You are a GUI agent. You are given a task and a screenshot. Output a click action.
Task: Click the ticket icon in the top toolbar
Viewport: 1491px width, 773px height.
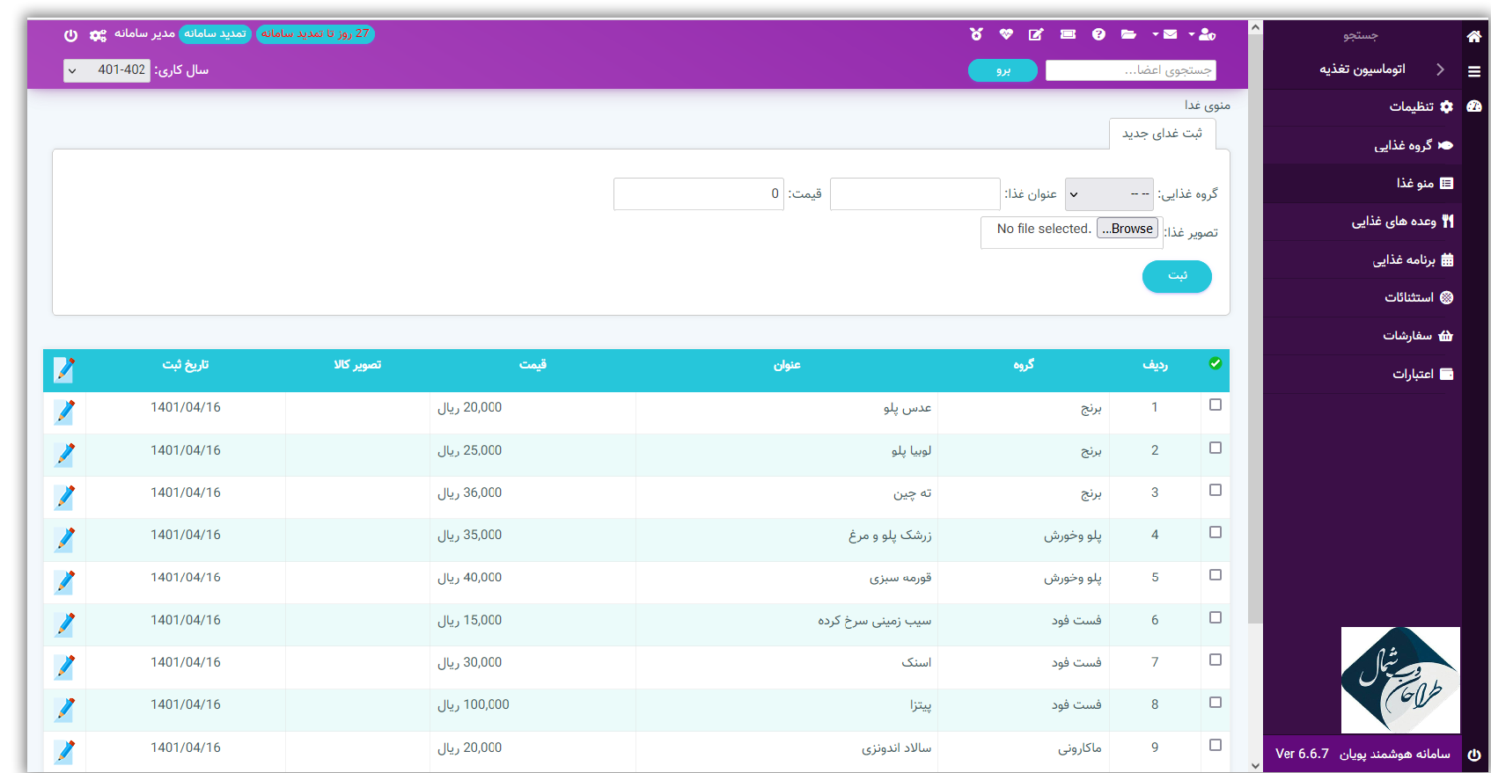click(1068, 34)
